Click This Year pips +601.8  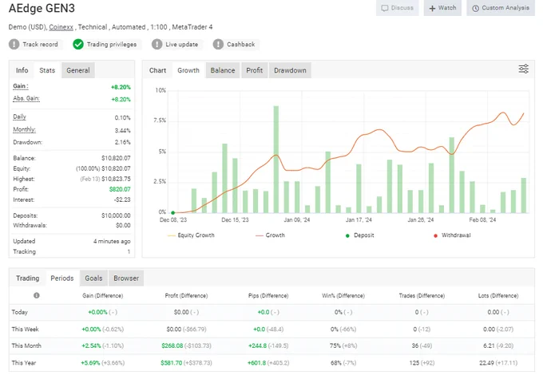[x=256, y=363]
